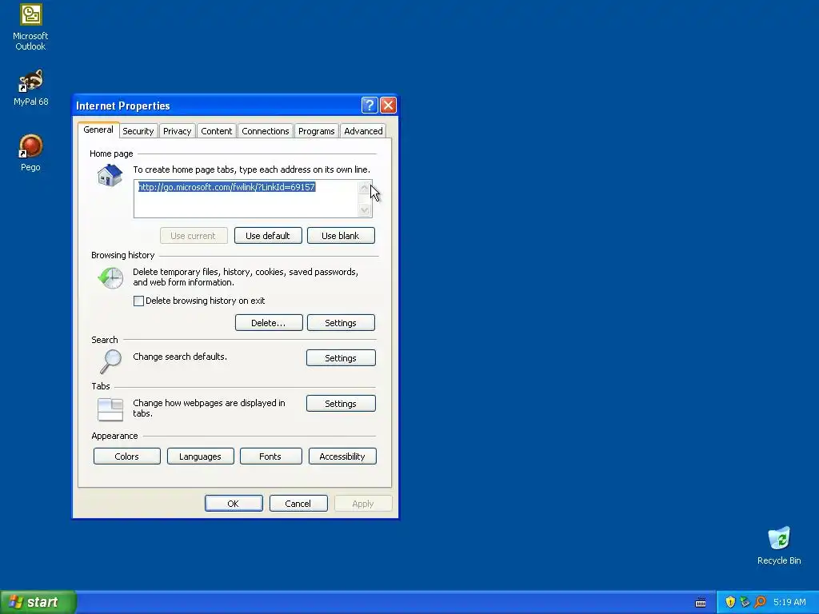
Task: Open the Content tab
Action: 216,131
